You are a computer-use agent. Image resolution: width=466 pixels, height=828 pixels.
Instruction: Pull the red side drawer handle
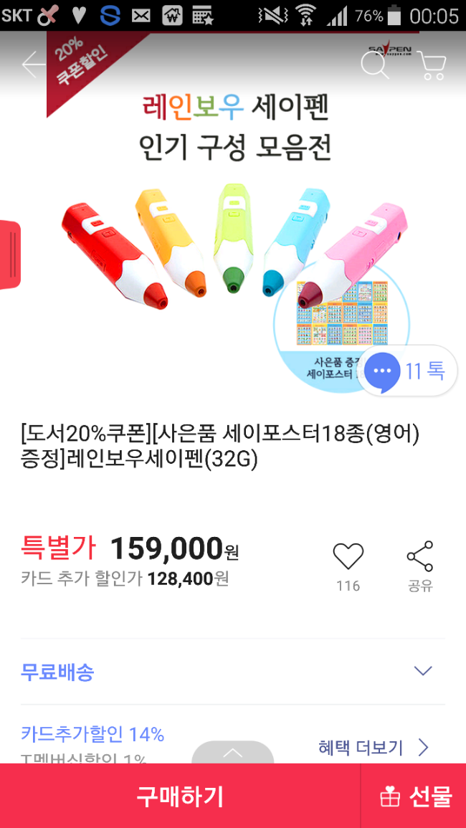pyautogui.click(x=9, y=255)
